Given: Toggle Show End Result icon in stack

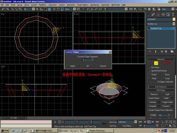Looking at the screenshot, I should click(156, 52).
